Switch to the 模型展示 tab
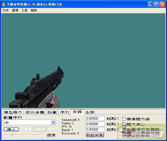167x141 pixels. tap(13, 112)
